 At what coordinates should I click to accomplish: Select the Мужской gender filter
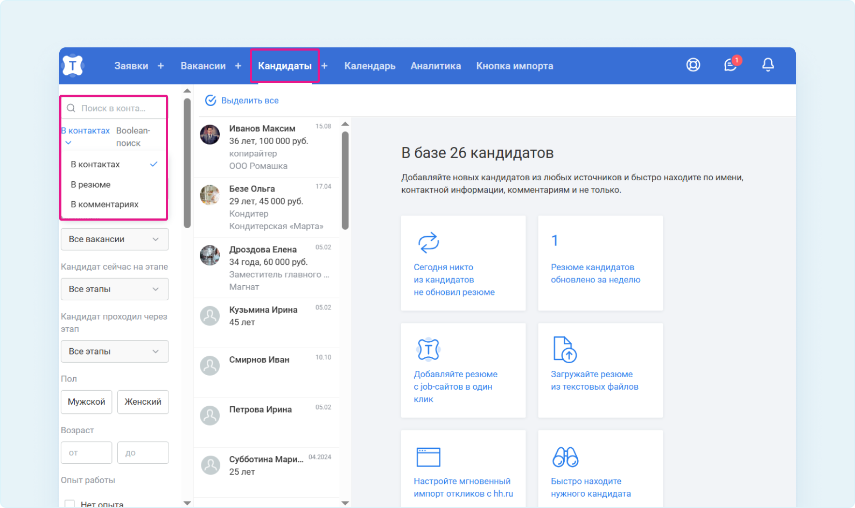pyautogui.click(x=86, y=402)
